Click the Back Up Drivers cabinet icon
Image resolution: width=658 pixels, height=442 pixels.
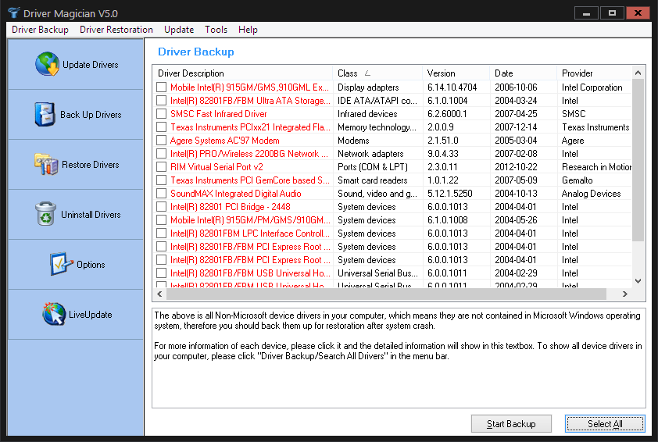pyautogui.click(x=45, y=114)
